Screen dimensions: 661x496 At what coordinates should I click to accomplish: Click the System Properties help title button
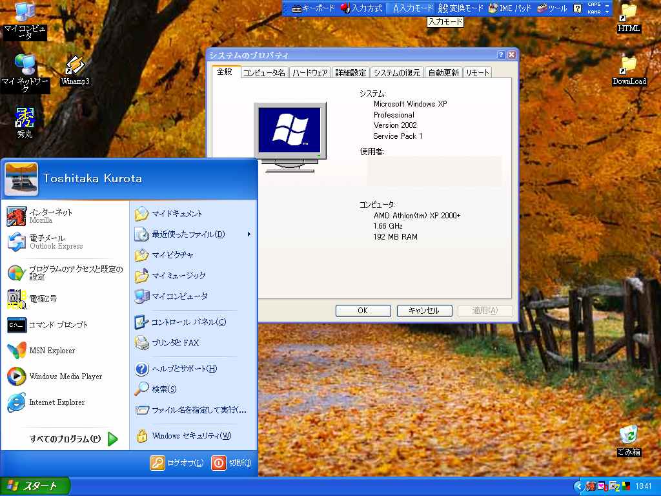point(501,55)
